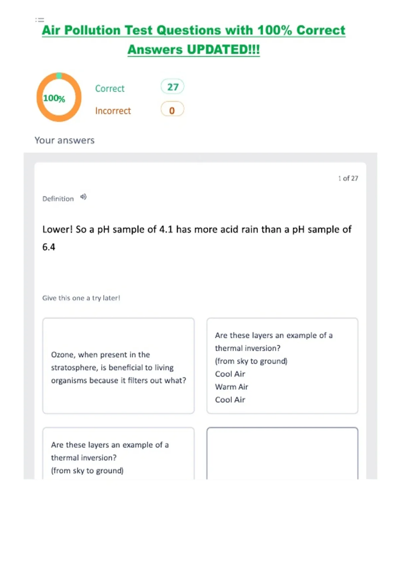The width and height of the screenshot is (400, 567).
Task: Click the pH 4.1 acid rain definition text
Action: (197, 238)
